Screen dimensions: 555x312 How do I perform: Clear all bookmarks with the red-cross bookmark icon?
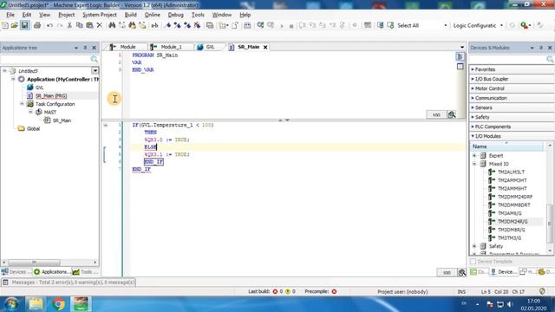197,25
